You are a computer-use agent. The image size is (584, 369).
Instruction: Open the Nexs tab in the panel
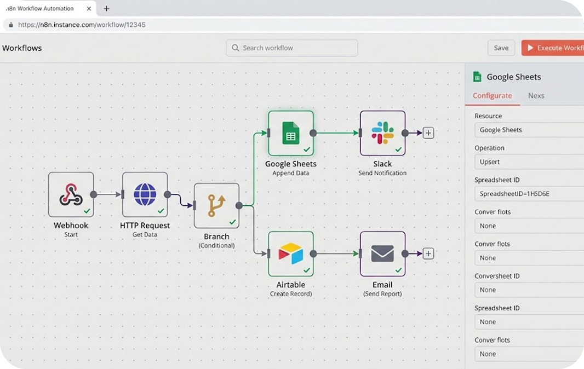coord(536,96)
